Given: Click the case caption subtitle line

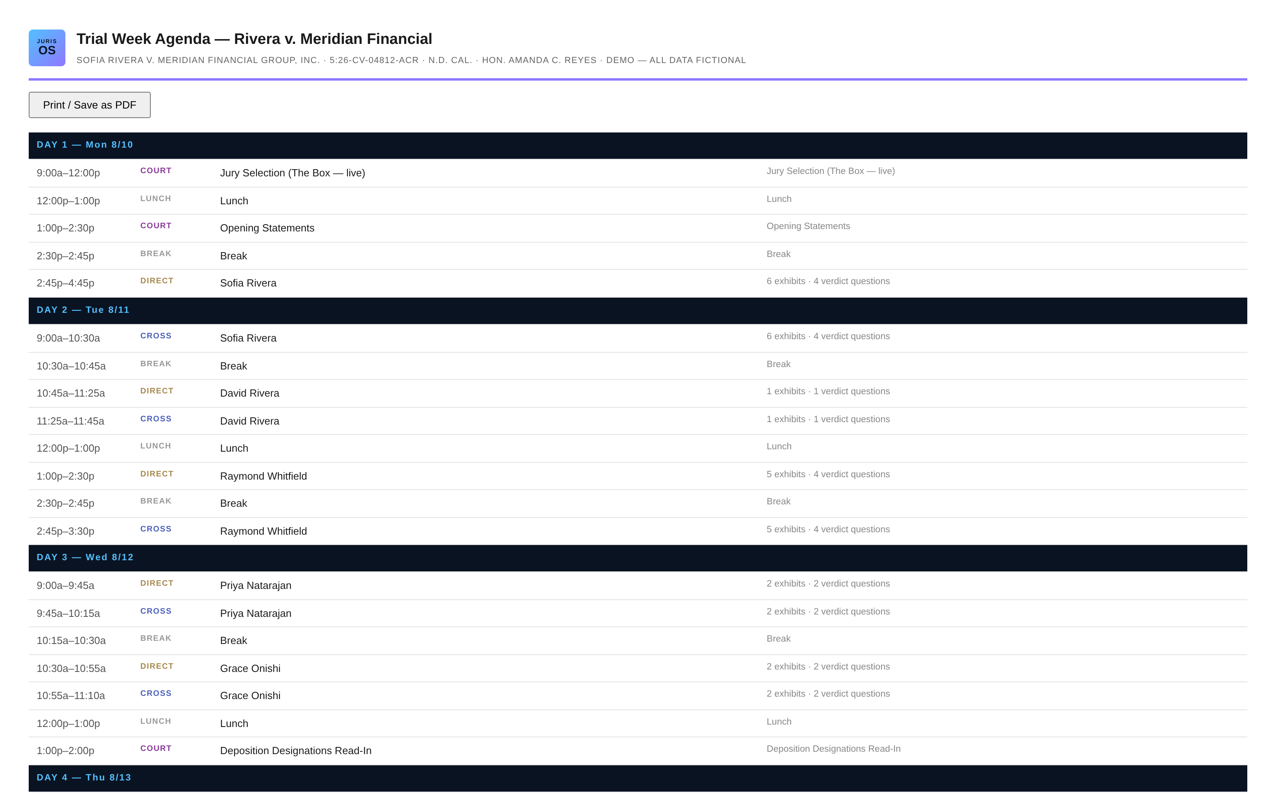Looking at the screenshot, I should [411, 60].
